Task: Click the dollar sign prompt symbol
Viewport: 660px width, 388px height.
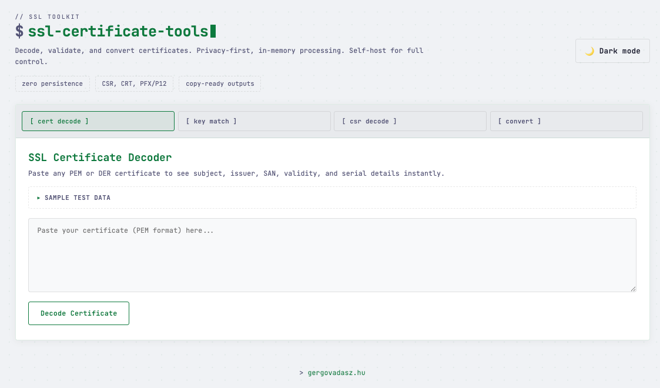Action: (x=20, y=31)
